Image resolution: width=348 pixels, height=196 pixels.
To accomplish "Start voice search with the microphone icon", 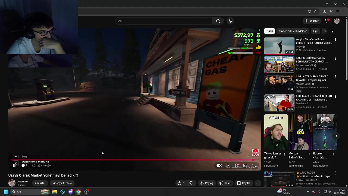I will click(230, 21).
